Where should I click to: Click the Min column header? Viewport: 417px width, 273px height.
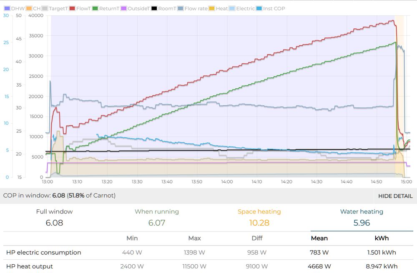(x=132, y=238)
